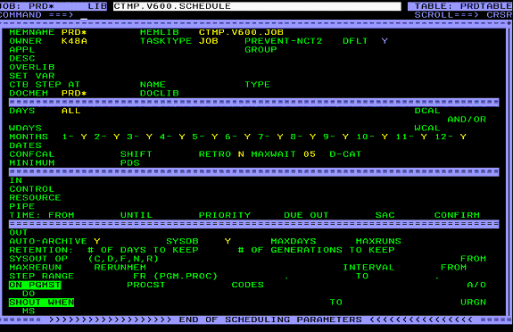Click the DAYS value ALL
Viewport: 513px width, 332px height.
point(71,111)
